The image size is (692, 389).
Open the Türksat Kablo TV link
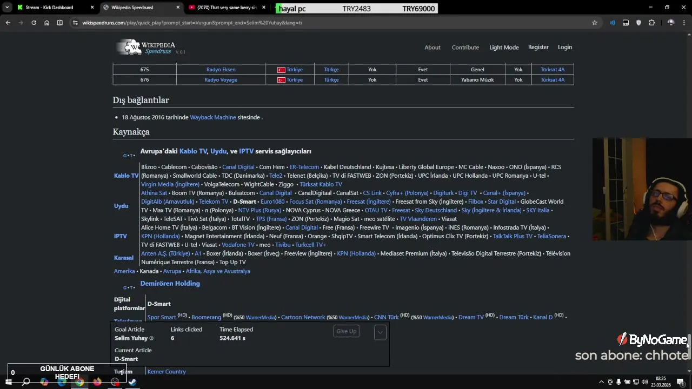point(321,184)
